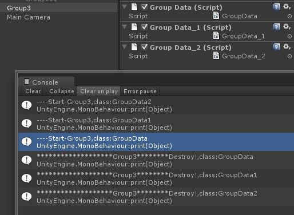Open help for Group Data_1 (Script) component
This screenshot has height=215, width=294.
pos(276,27)
